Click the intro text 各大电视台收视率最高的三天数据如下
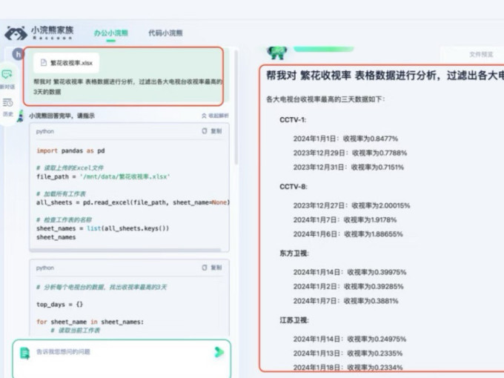Image resolution: width=504 pixels, height=378 pixels. pos(325,99)
